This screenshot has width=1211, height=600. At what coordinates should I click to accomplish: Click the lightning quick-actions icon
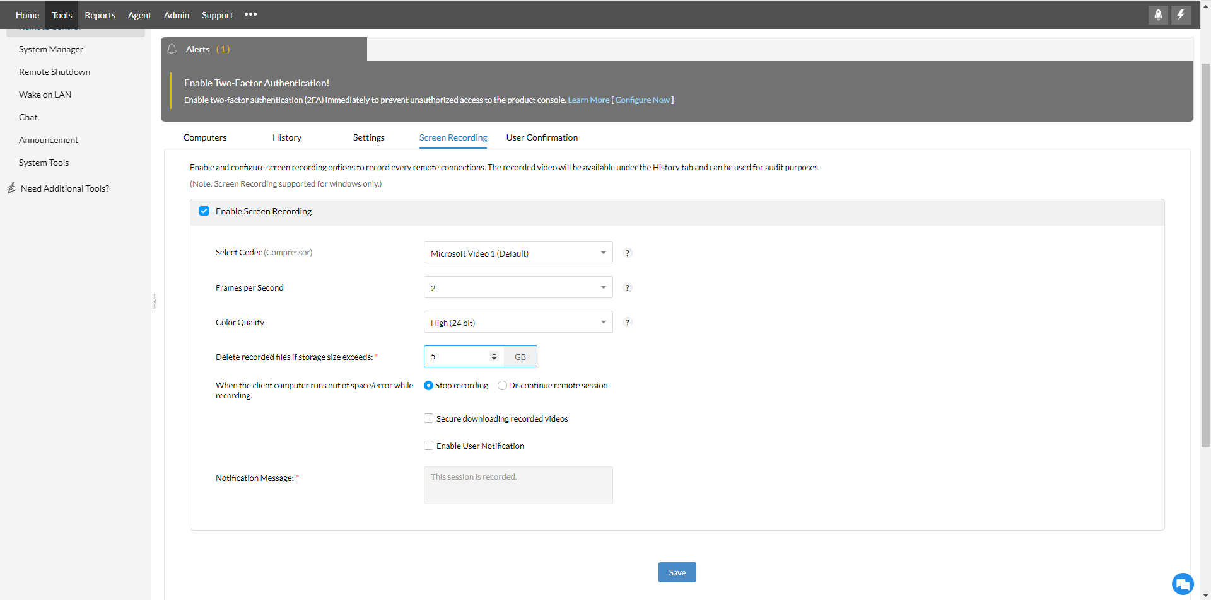[x=1181, y=15]
